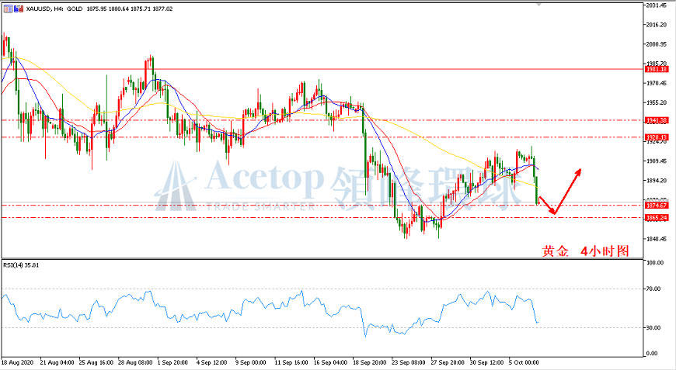The width and height of the screenshot is (676, 370).
Task: Click the blue-red depth of market icon
Action: pyautogui.click(x=19, y=9)
